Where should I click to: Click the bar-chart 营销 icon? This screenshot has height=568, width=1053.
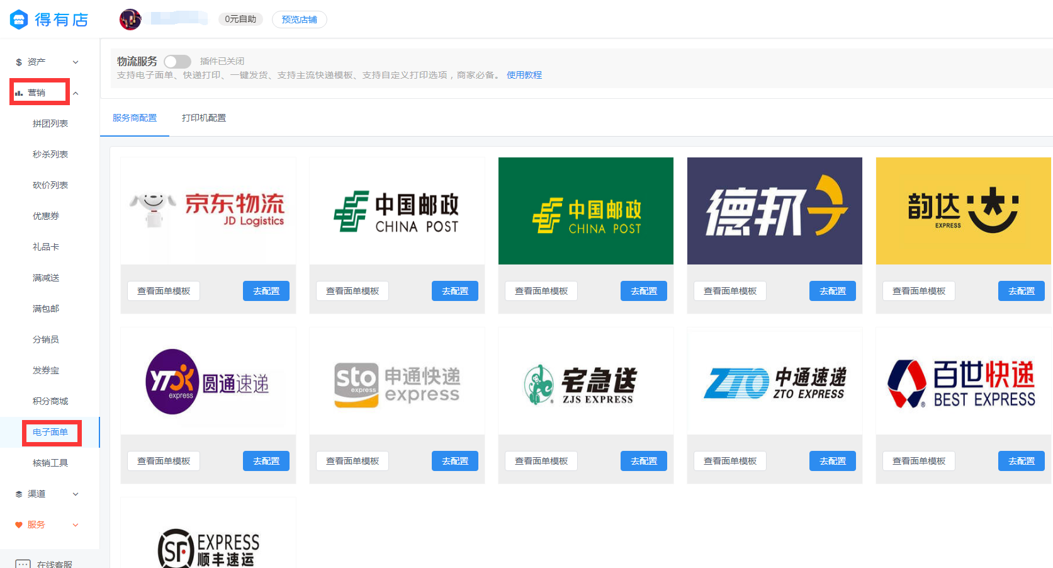[19, 93]
